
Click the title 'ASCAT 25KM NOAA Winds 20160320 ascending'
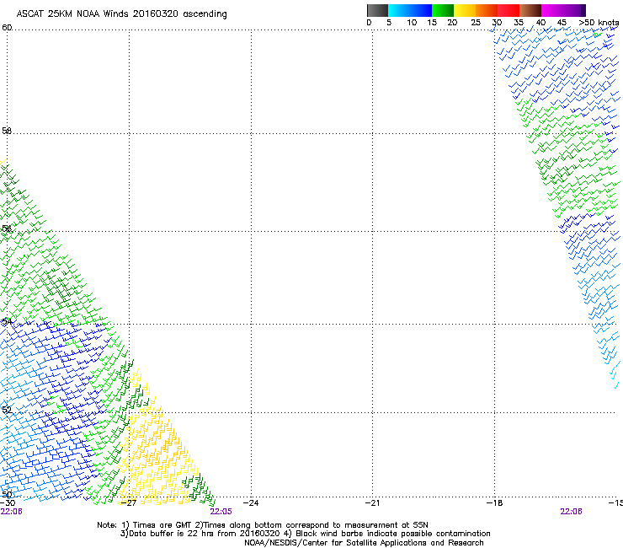121,14
